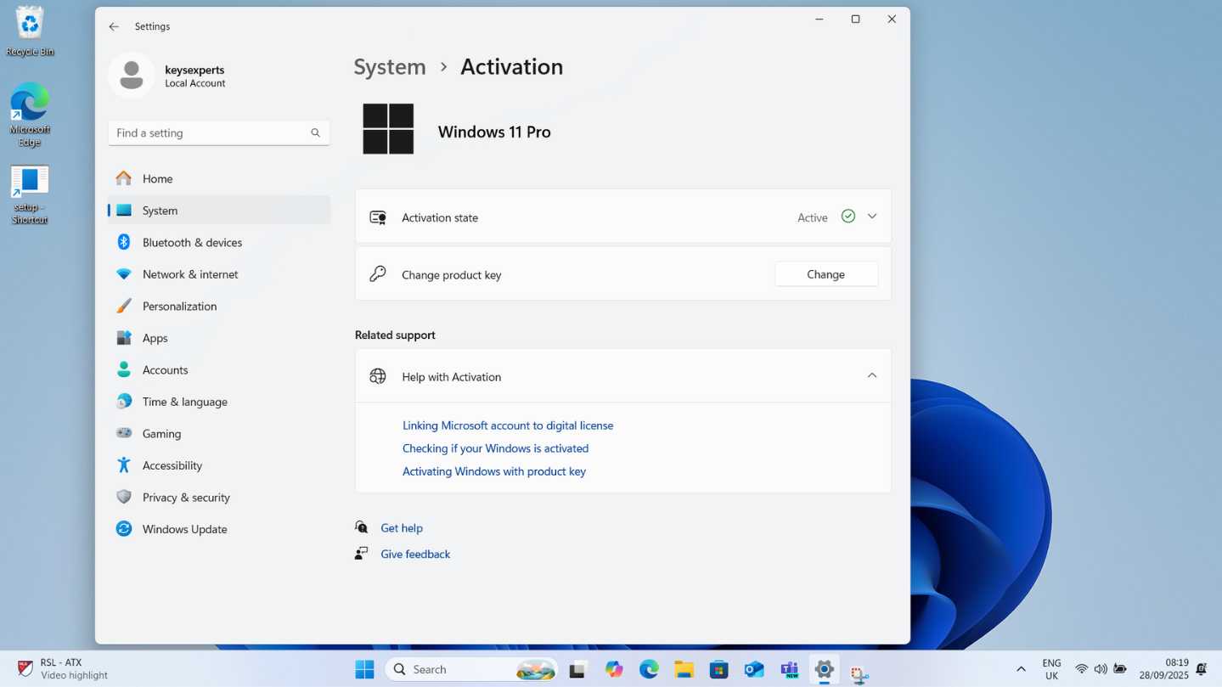The width and height of the screenshot is (1222, 687).
Task: Click the Get help link
Action: pyautogui.click(x=401, y=528)
